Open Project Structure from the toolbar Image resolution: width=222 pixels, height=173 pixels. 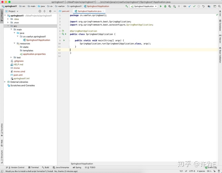(209, 6)
